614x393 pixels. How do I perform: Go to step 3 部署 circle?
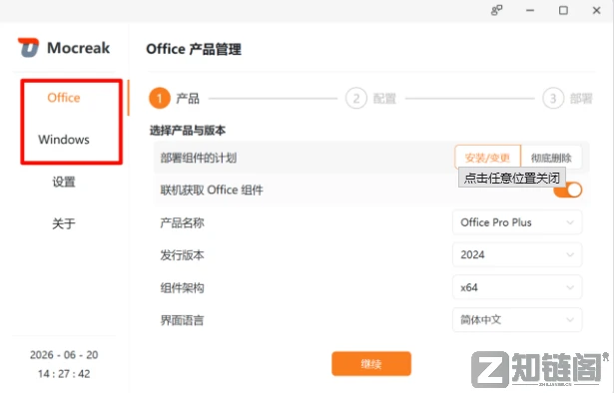pos(553,98)
